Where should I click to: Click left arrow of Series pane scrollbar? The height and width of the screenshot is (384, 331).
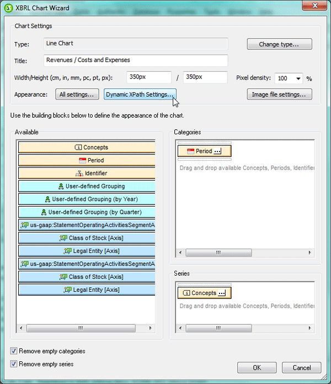click(180, 328)
